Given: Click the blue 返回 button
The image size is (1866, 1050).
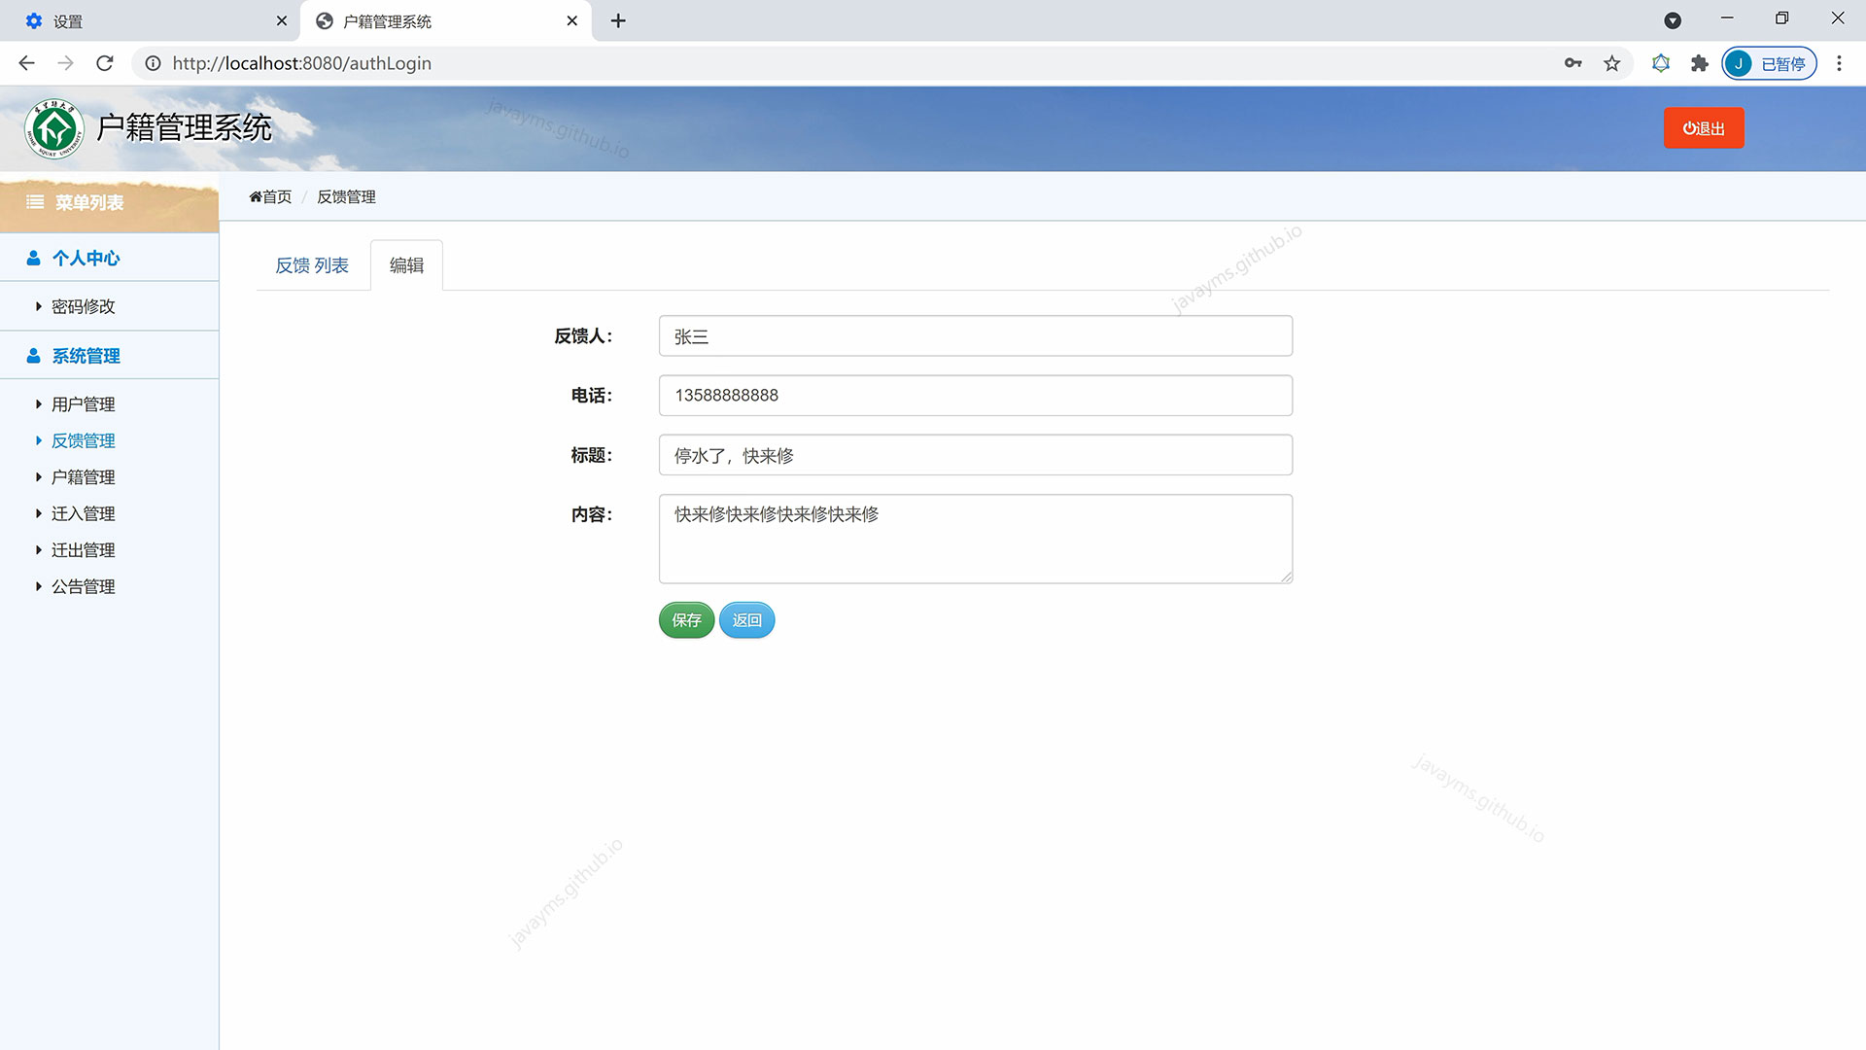Looking at the screenshot, I should pyautogui.click(x=746, y=619).
